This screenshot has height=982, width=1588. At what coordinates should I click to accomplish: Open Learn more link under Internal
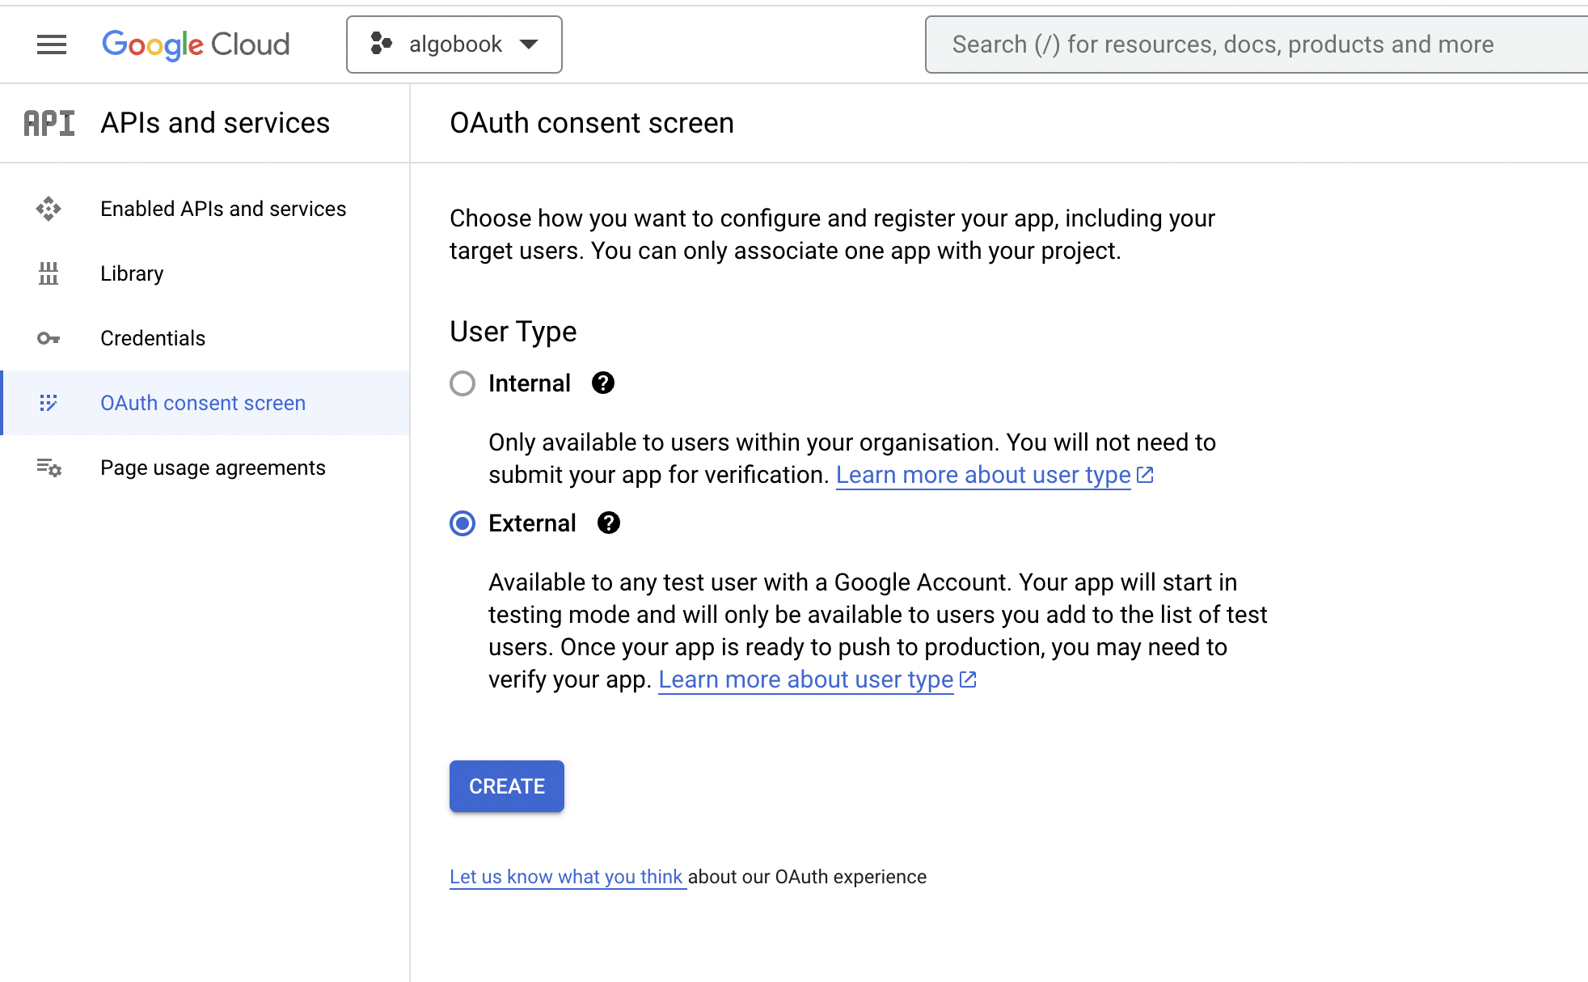(x=983, y=475)
